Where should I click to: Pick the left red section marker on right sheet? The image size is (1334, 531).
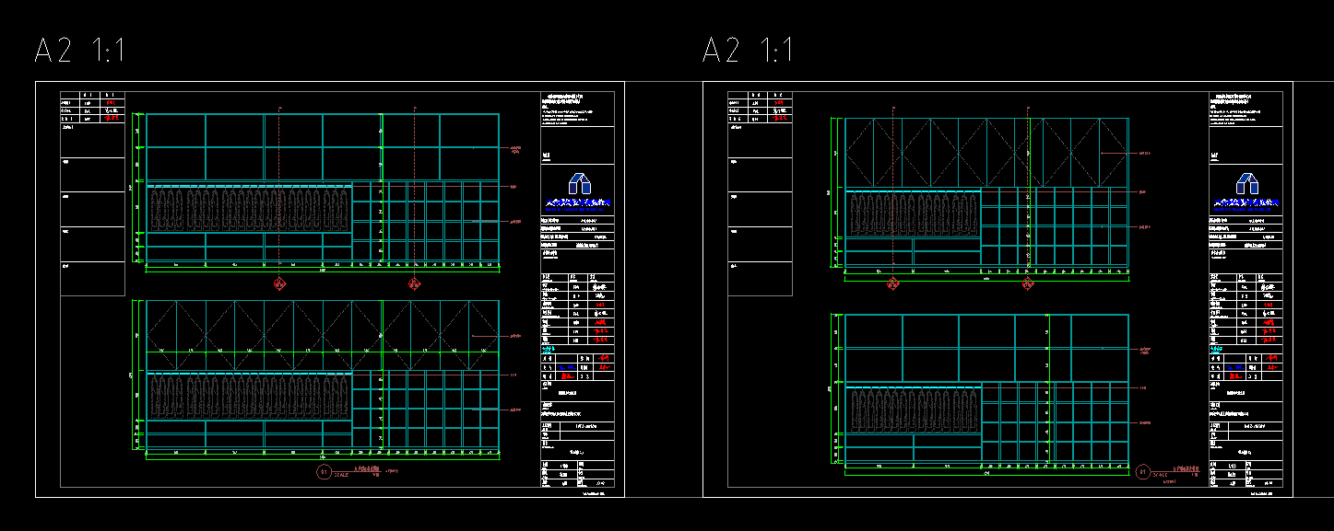pyautogui.click(x=892, y=283)
